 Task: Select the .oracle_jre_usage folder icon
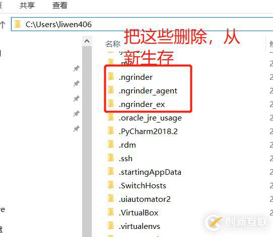(111, 117)
